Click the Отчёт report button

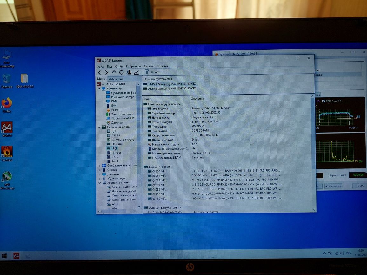tap(152, 72)
